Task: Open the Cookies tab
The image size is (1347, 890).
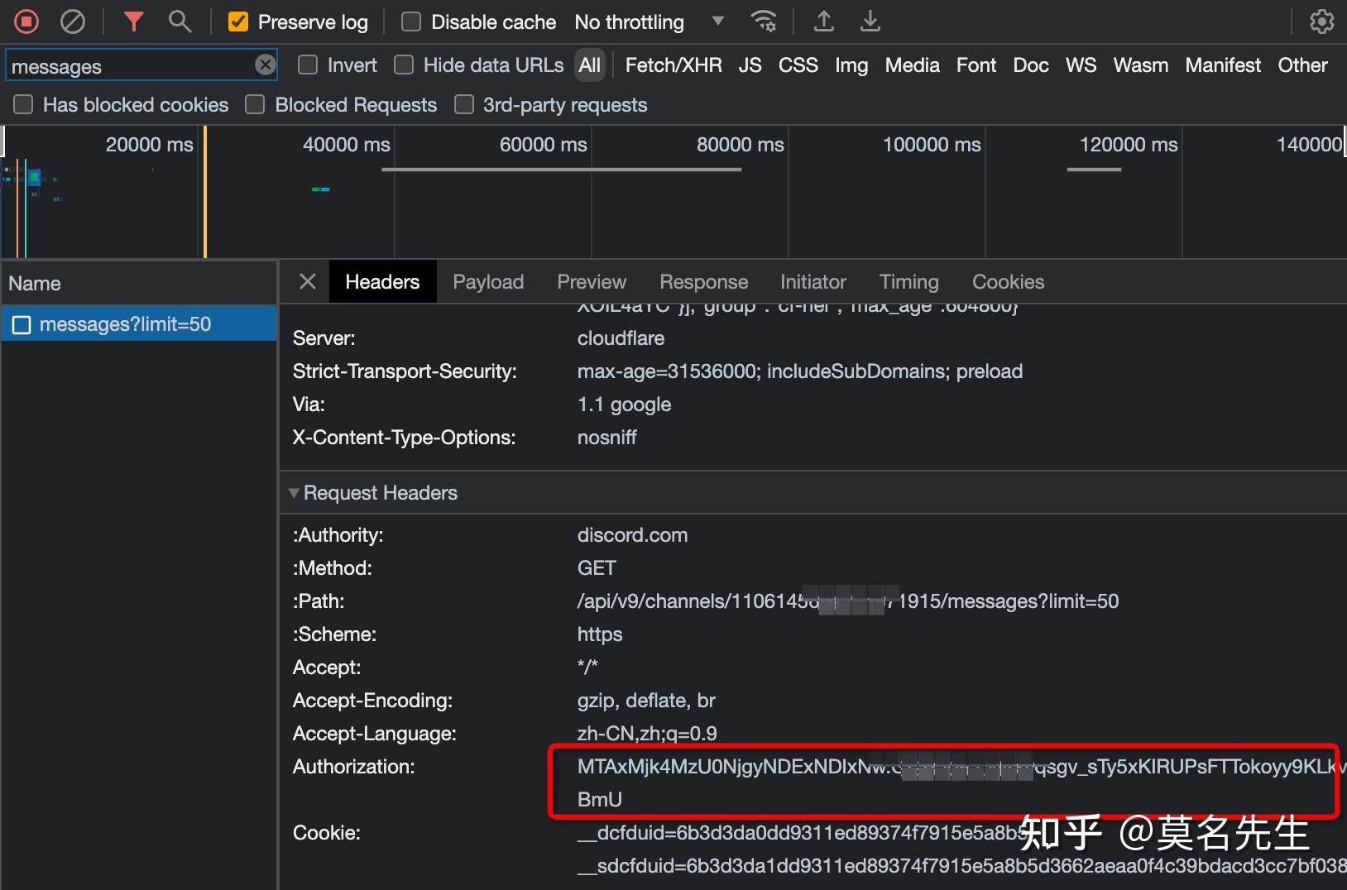Action: point(1008,281)
